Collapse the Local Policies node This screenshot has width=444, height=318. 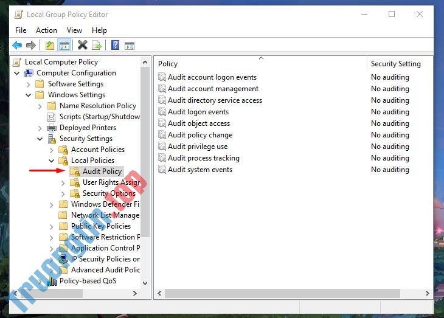pyautogui.click(x=51, y=161)
